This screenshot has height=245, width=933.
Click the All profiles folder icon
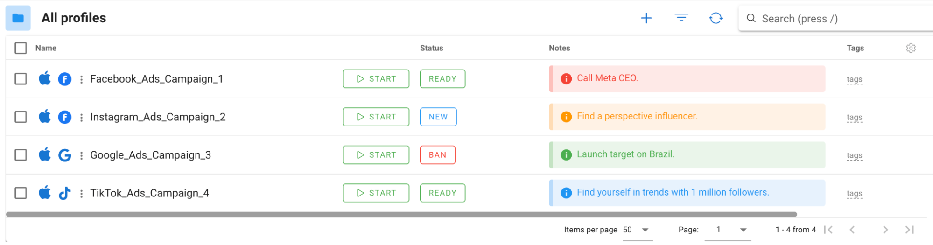[x=18, y=18]
